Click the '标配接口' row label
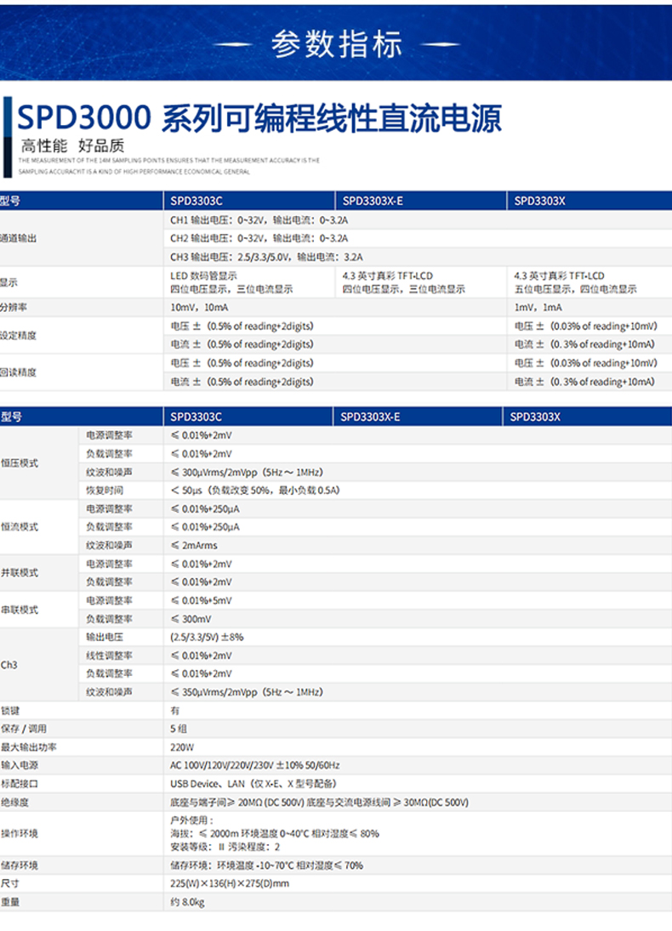The height and width of the screenshot is (931, 672). 19,784
